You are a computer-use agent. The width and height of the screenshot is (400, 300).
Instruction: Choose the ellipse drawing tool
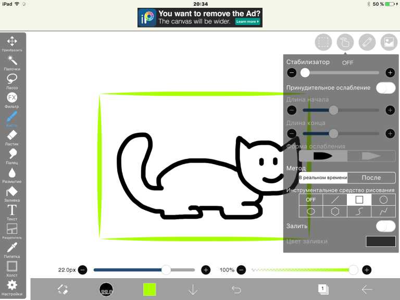pos(311,211)
